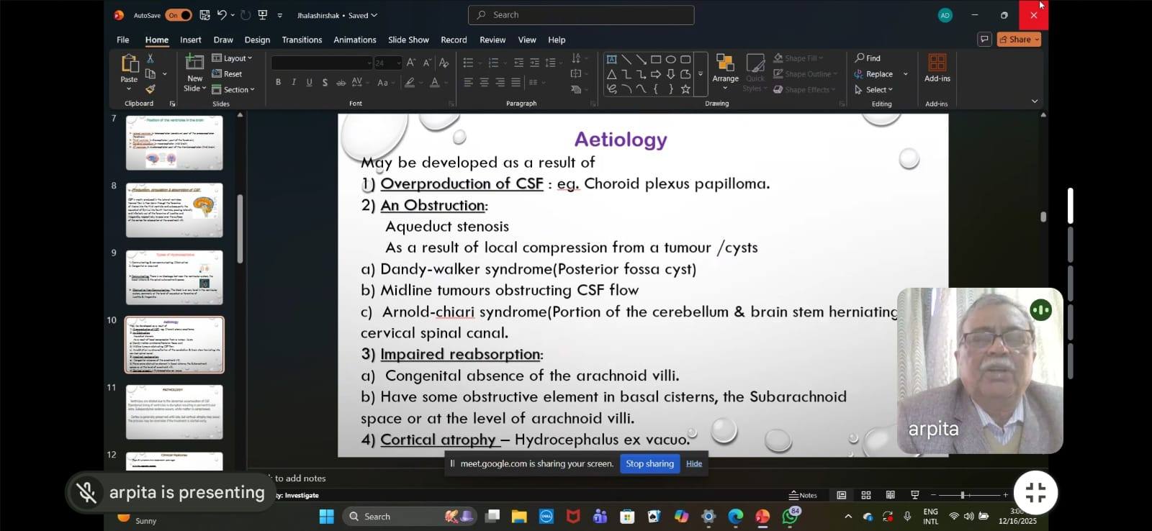The image size is (1152, 531).
Task: Click the Hide link on sharing bar
Action: 694,464
